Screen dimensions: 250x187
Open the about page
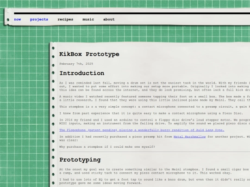click(109, 19)
